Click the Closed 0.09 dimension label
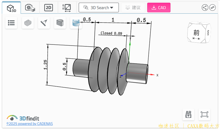The image size is (220, 130). [x=111, y=33]
